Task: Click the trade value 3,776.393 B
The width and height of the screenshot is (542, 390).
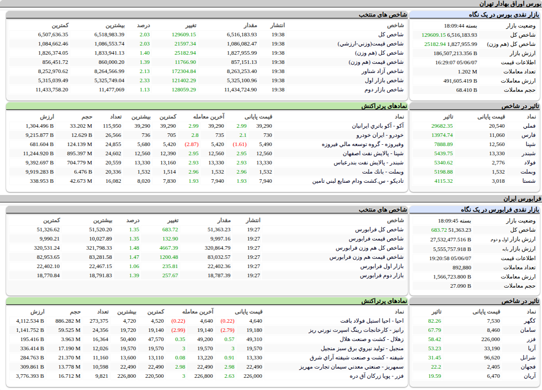Action: (x=30, y=376)
